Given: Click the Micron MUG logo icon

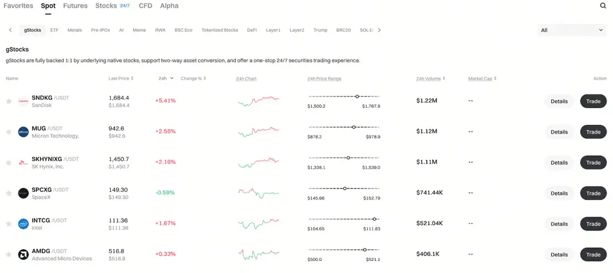Looking at the screenshot, I should [23, 132].
